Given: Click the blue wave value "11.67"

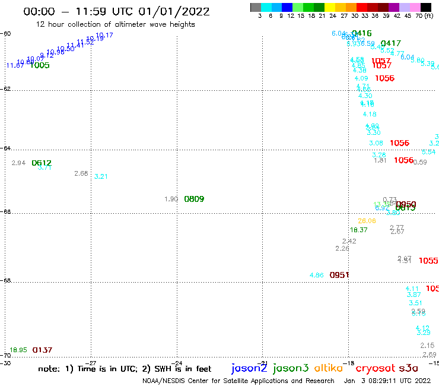Looking at the screenshot, I should 15,65.
